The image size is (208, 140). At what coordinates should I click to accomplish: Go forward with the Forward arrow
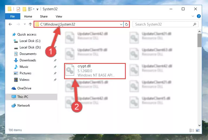click(x=18, y=24)
